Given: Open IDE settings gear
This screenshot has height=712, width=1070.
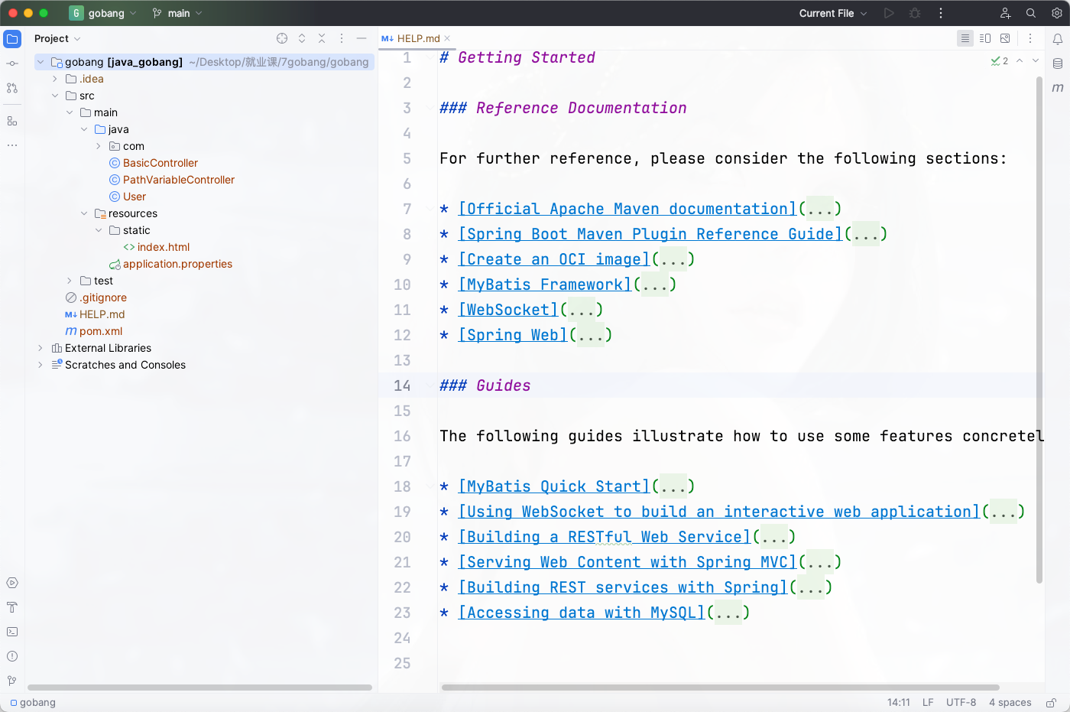Looking at the screenshot, I should coord(1057,13).
